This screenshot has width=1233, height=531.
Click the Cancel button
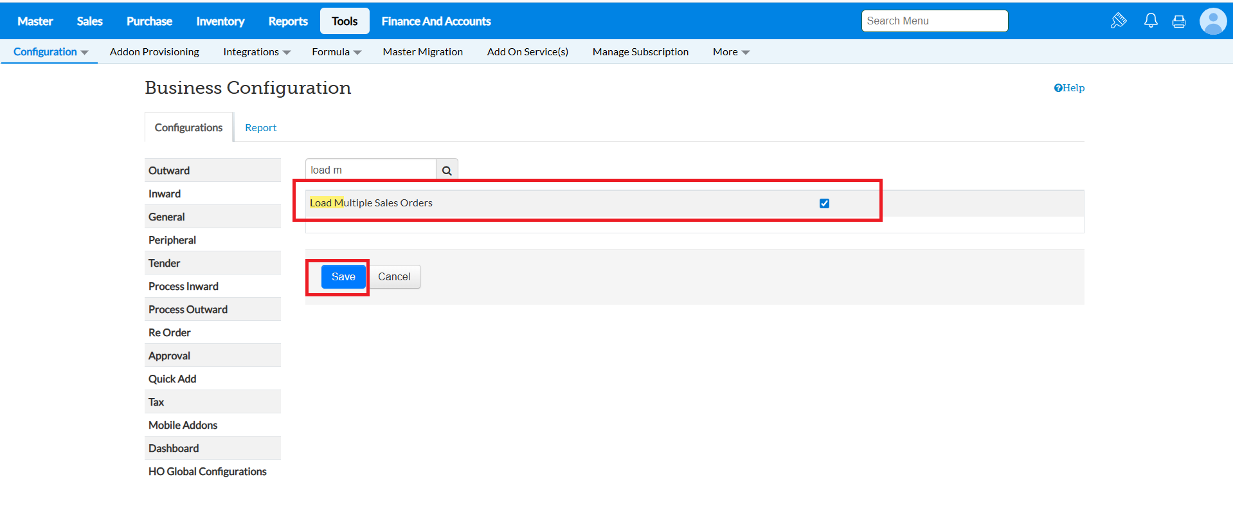(x=394, y=277)
